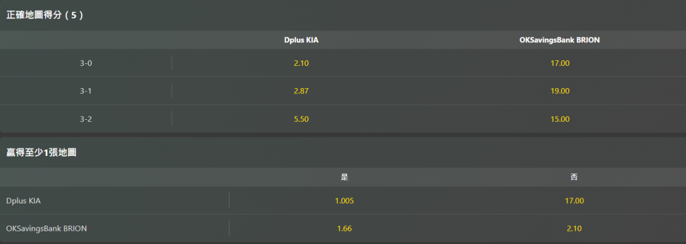Bet 否 for Dplus KIA at 17.00

(574, 200)
